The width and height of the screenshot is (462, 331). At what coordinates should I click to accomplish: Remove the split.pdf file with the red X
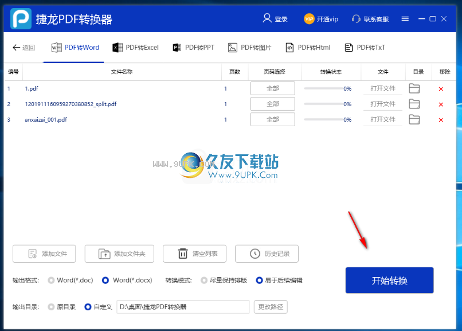click(441, 104)
